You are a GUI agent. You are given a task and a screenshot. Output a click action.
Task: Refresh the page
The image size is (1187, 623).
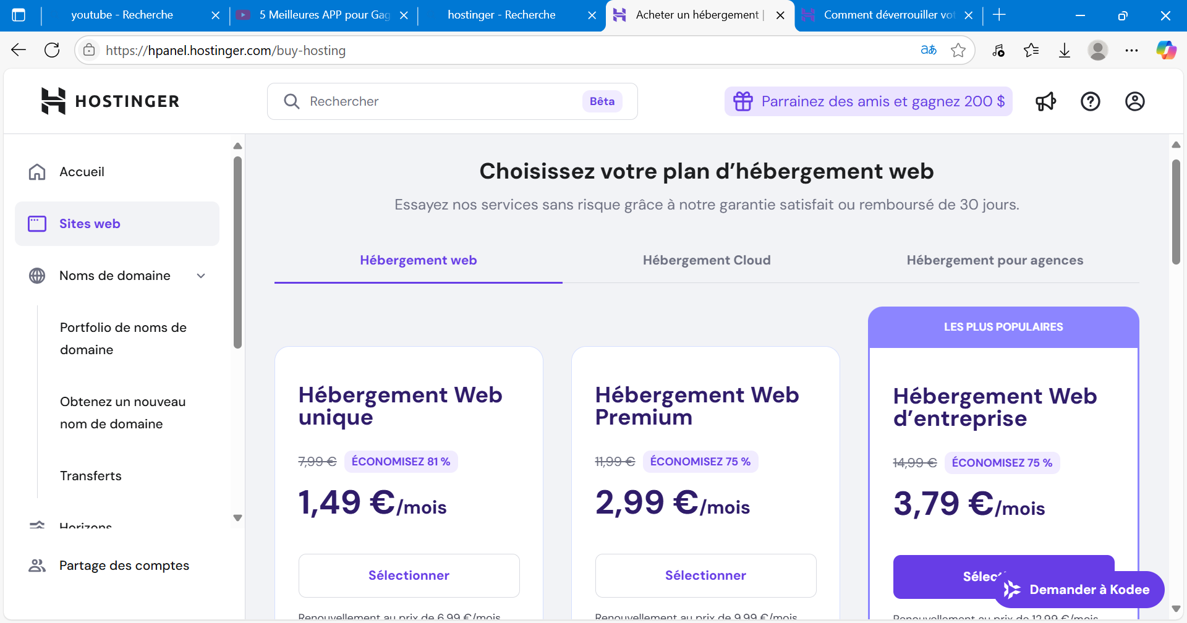(x=52, y=50)
